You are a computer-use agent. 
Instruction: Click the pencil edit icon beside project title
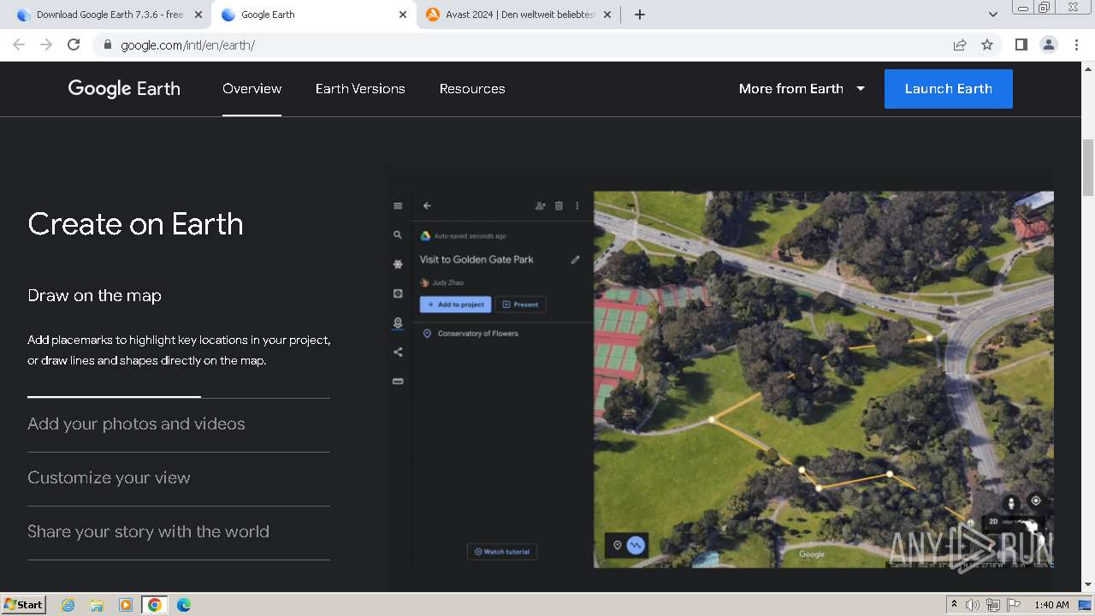point(575,259)
